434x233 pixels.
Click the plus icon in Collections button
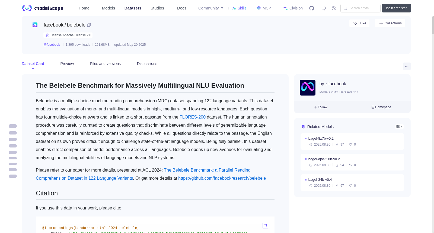click(x=381, y=23)
